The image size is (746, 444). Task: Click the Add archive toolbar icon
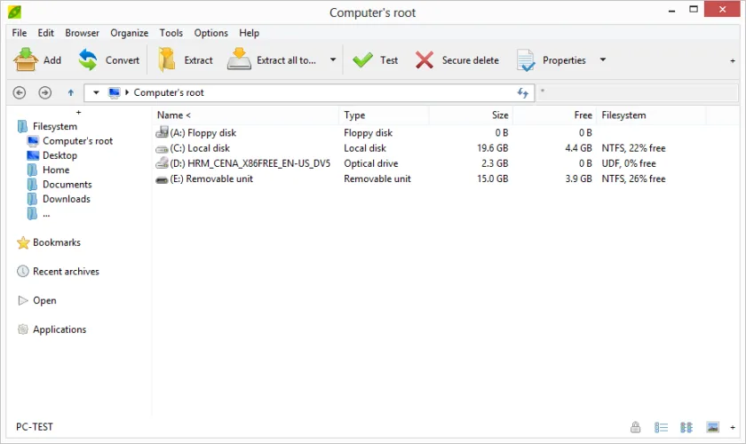26,60
